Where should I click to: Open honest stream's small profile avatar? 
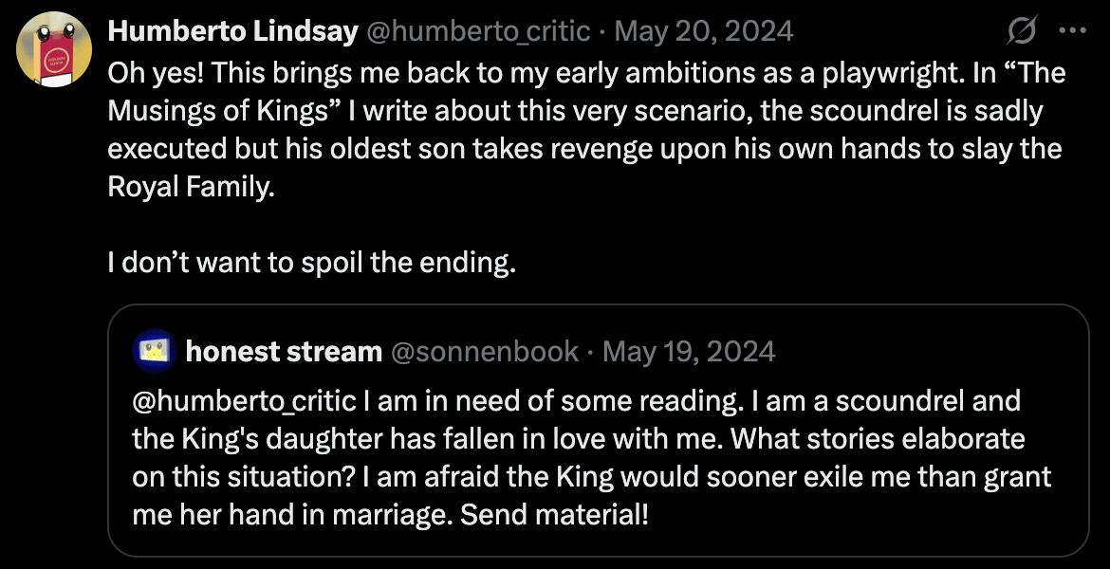point(154,350)
